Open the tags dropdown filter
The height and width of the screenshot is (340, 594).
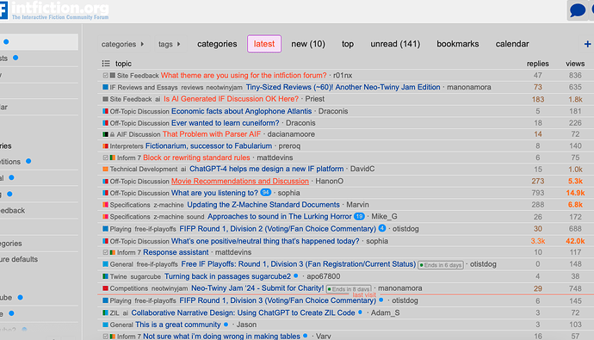tap(169, 44)
